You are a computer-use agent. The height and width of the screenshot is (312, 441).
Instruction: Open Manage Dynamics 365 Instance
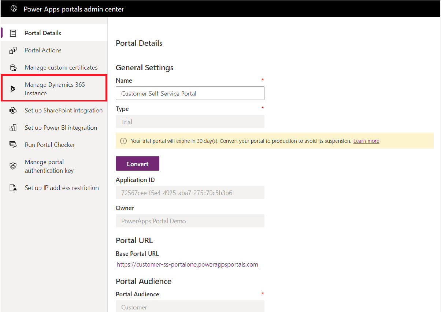point(54,89)
